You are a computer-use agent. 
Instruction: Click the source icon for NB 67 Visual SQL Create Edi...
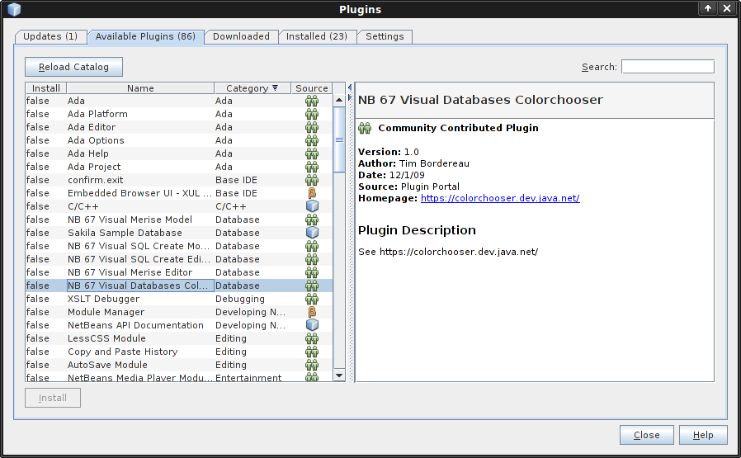pyautogui.click(x=311, y=259)
